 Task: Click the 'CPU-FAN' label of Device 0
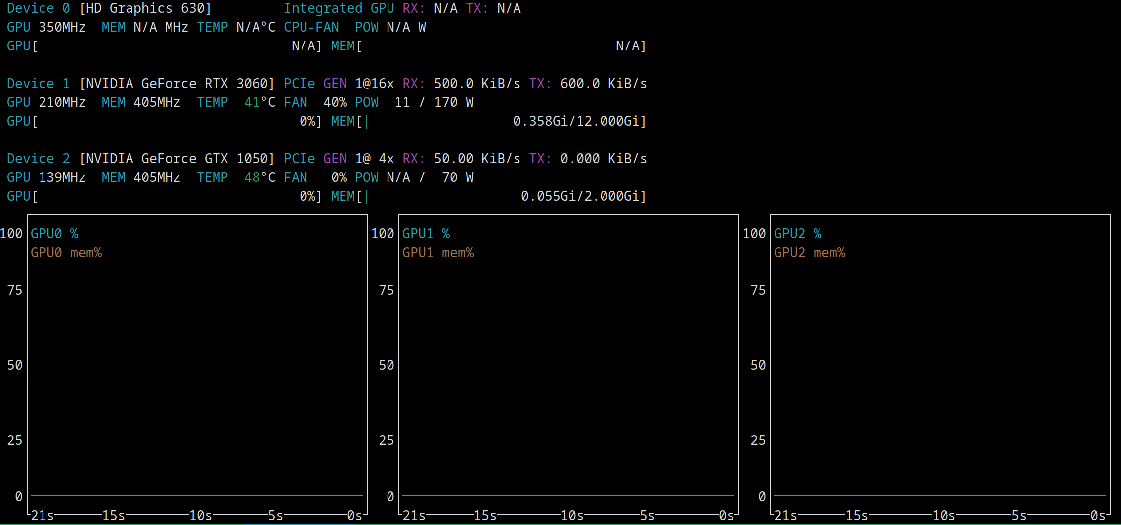(311, 27)
